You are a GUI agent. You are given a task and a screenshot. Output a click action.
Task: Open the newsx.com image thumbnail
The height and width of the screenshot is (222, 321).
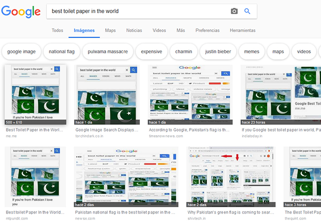[x=126, y=177]
